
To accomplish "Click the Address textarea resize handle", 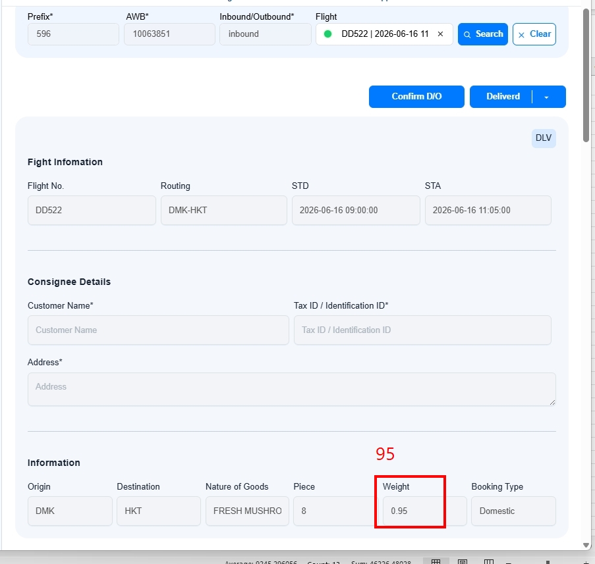I will (x=552, y=403).
